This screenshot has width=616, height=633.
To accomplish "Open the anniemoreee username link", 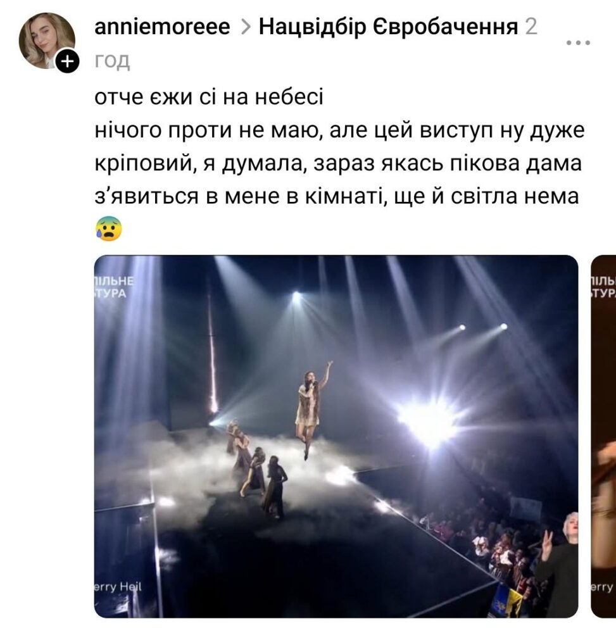I will pyautogui.click(x=162, y=27).
